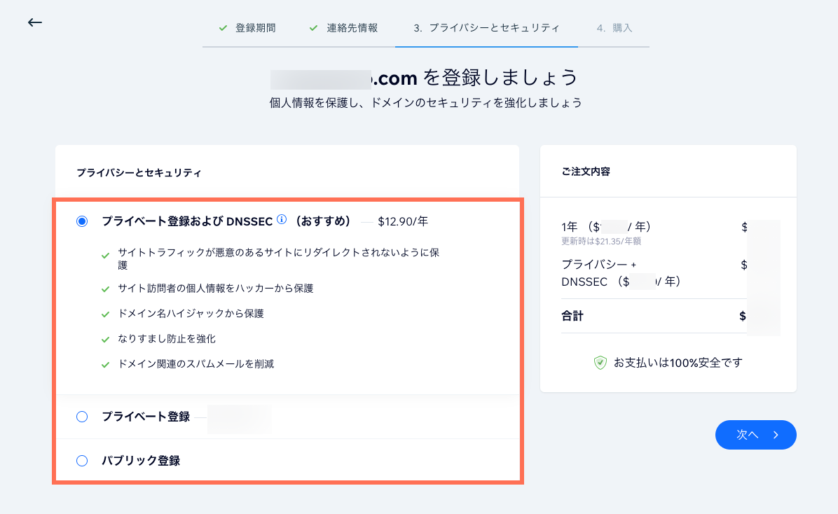Select プライベート登録および DNSSEC option
This screenshot has height=514, width=838.
(x=82, y=221)
